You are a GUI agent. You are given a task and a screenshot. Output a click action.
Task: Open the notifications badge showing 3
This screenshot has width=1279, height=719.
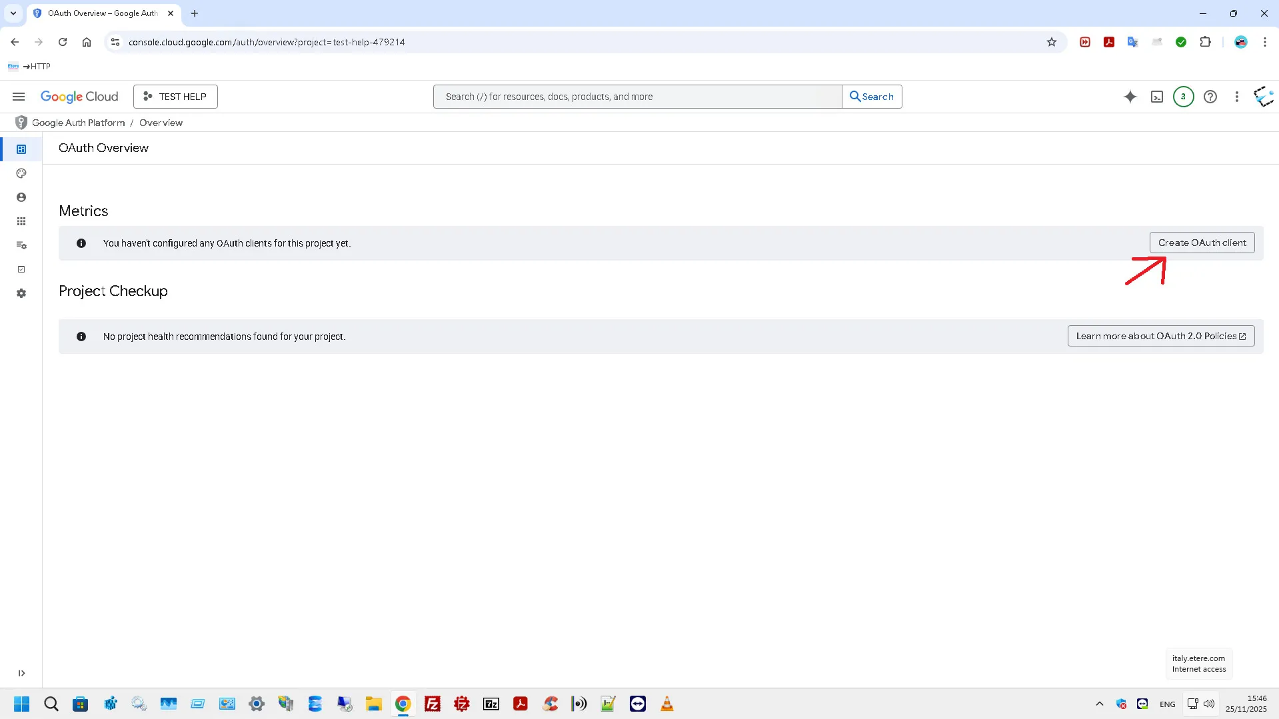[x=1183, y=97]
